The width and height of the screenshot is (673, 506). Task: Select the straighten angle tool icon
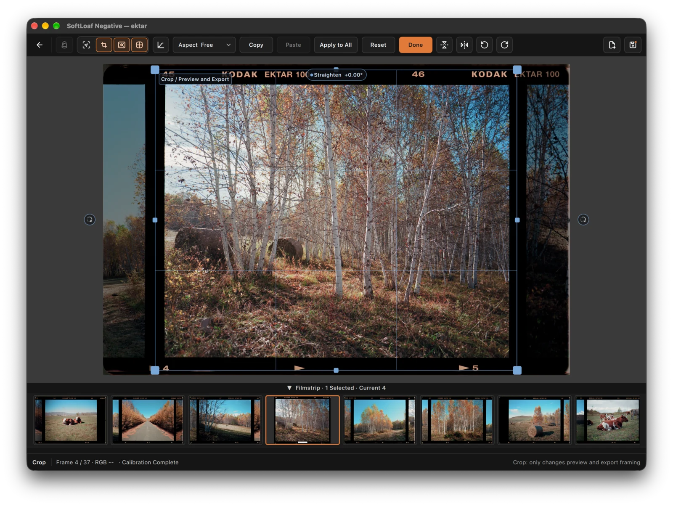click(x=161, y=45)
